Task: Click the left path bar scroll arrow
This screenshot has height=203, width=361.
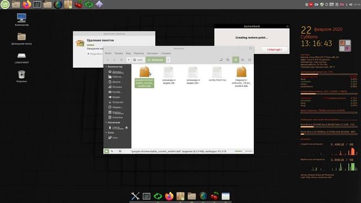Action: point(129,60)
